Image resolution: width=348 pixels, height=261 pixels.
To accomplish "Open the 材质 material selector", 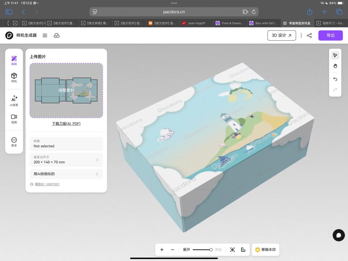I will tap(66, 144).
